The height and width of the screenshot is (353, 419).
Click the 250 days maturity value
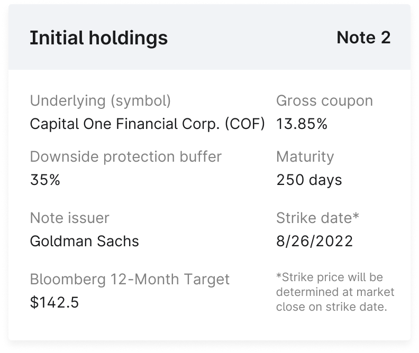coord(309,180)
